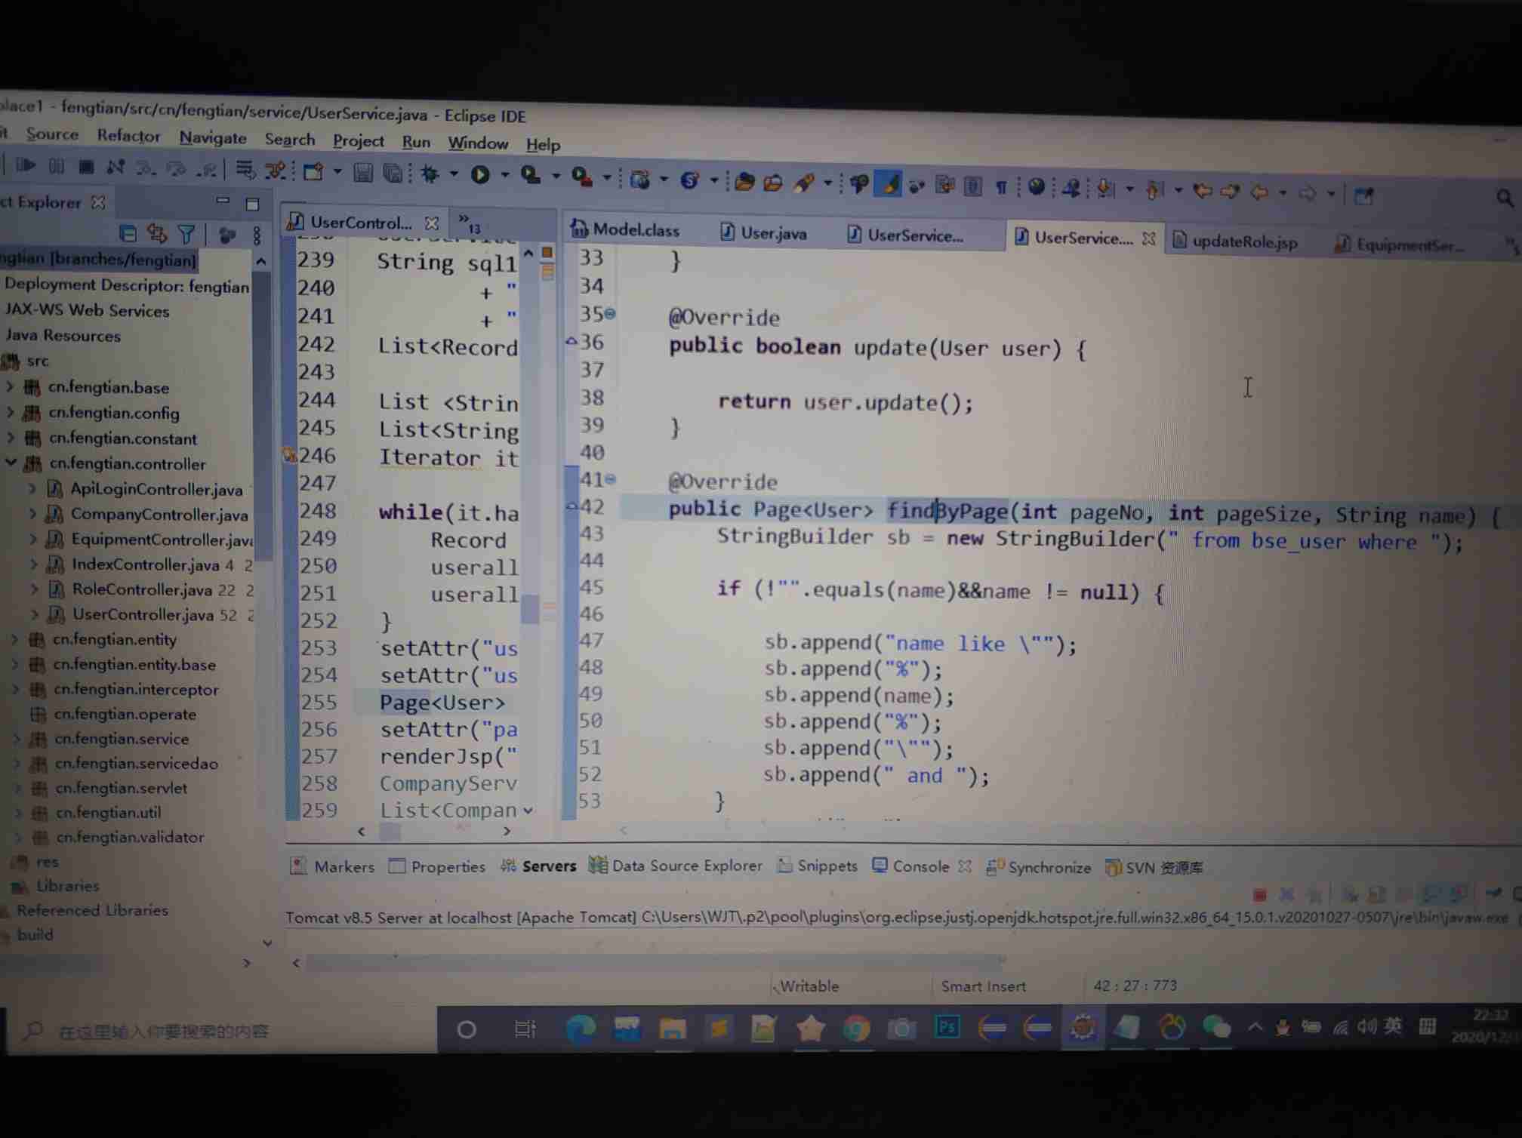The image size is (1522, 1138).
Task: Open the Navigate menu
Action: (x=213, y=138)
